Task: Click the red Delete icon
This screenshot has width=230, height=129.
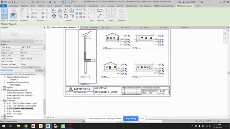Action: (84, 17)
